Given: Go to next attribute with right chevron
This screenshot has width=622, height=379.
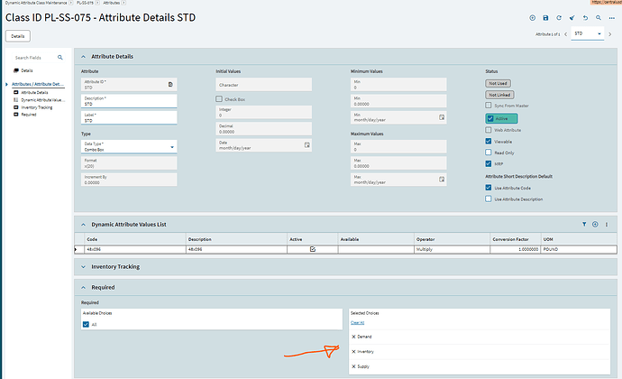Looking at the screenshot, I should [610, 34].
